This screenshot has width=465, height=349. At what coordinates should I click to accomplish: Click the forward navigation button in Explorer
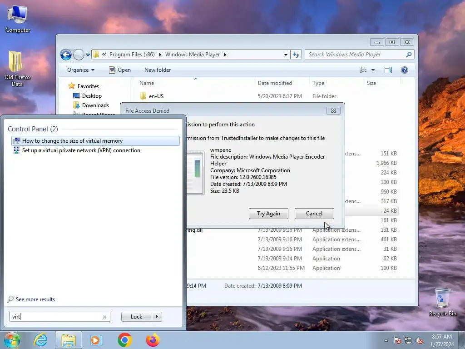pyautogui.click(x=79, y=55)
